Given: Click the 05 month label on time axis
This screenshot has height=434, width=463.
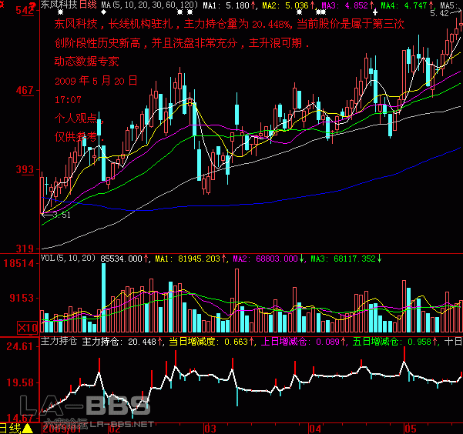Looking at the screenshot, I should [x=411, y=427].
